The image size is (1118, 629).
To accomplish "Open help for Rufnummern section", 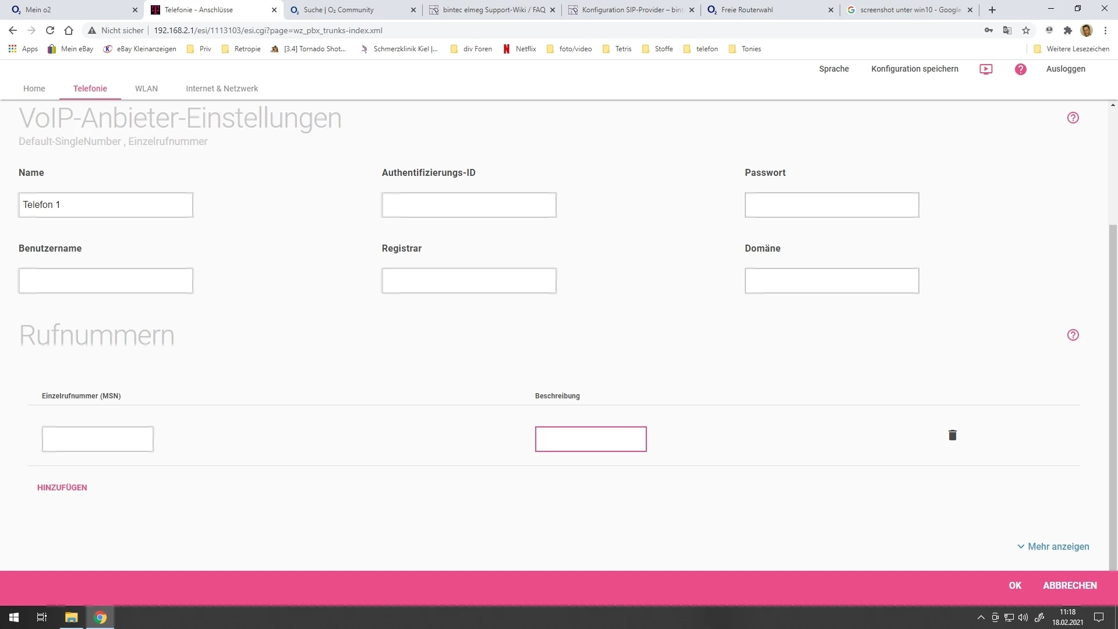I will click(1073, 335).
